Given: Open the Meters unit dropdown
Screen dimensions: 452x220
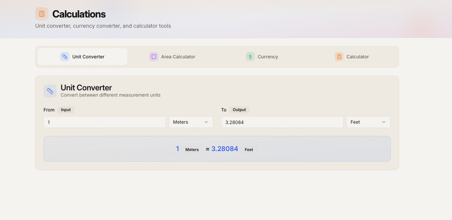Looking at the screenshot, I should coord(191,122).
